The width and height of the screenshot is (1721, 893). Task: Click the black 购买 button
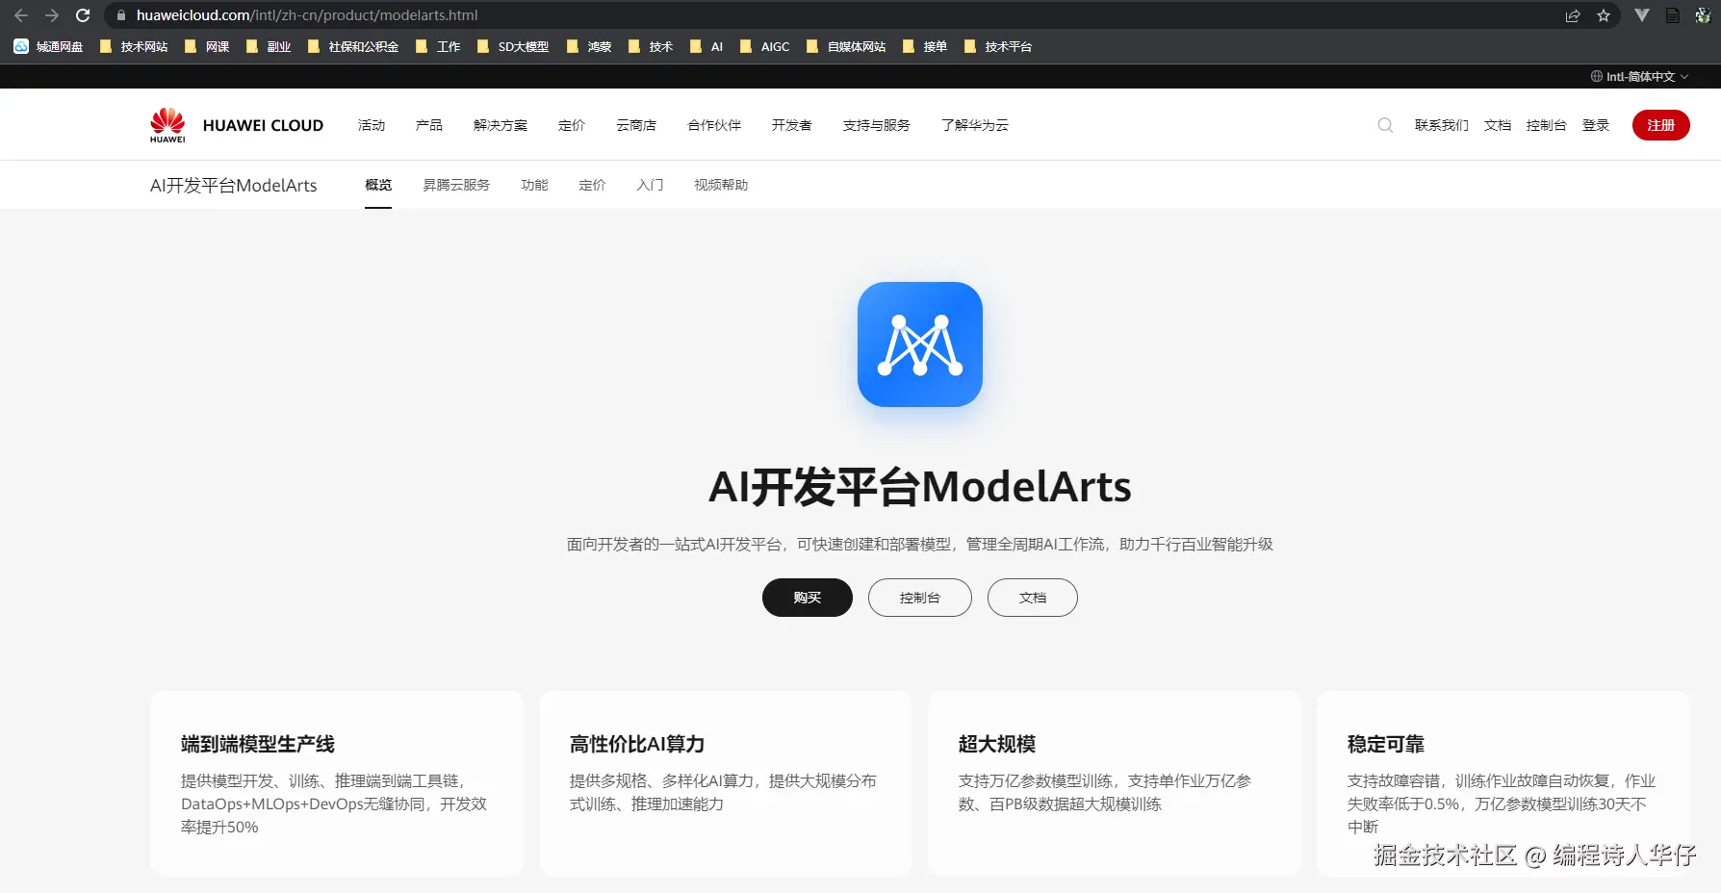tap(808, 598)
